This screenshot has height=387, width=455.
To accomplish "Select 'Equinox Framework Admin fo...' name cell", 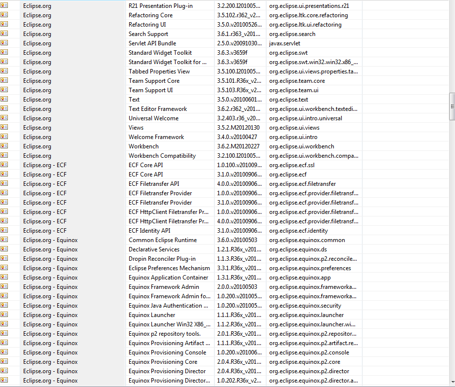I will click(x=170, y=296).
